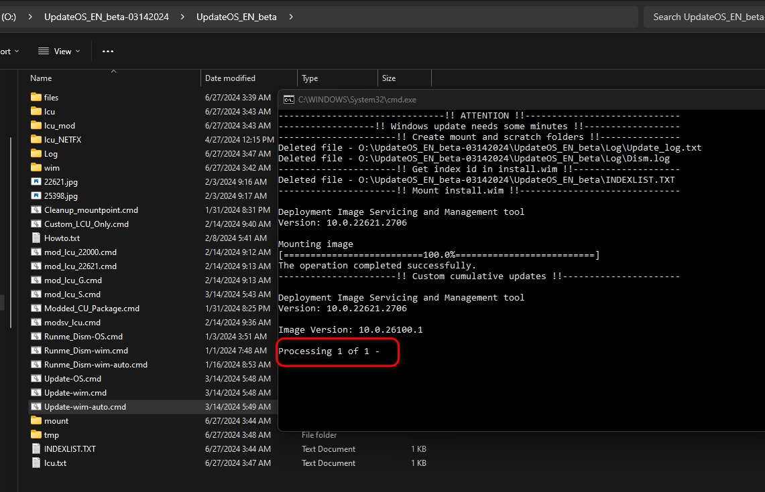Screen dimensions: 765x492
Task: Sort by Size column header
Action: pos(404,78)
